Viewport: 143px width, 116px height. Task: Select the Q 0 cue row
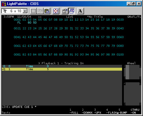62,66
